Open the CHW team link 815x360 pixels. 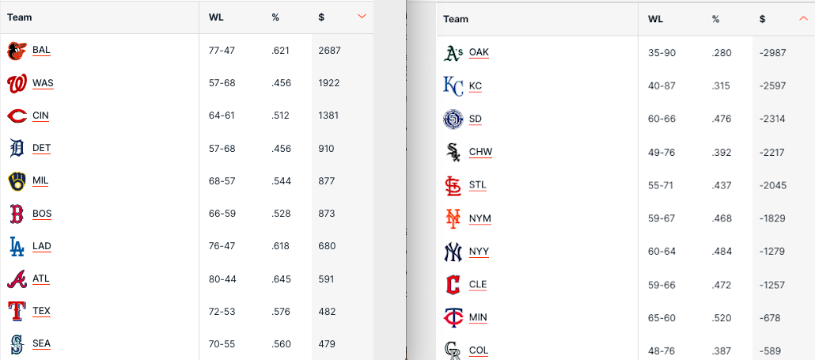pyautogui.click(x=480, y=152)
